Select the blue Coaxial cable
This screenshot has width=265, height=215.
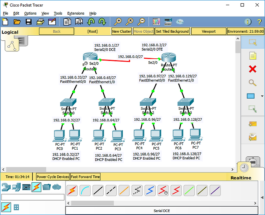click(x=150, y=190)
